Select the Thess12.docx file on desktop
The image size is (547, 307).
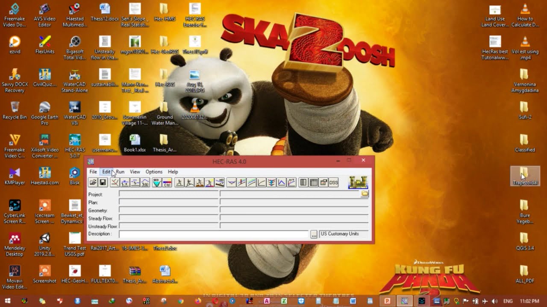(x=105, y=12)
